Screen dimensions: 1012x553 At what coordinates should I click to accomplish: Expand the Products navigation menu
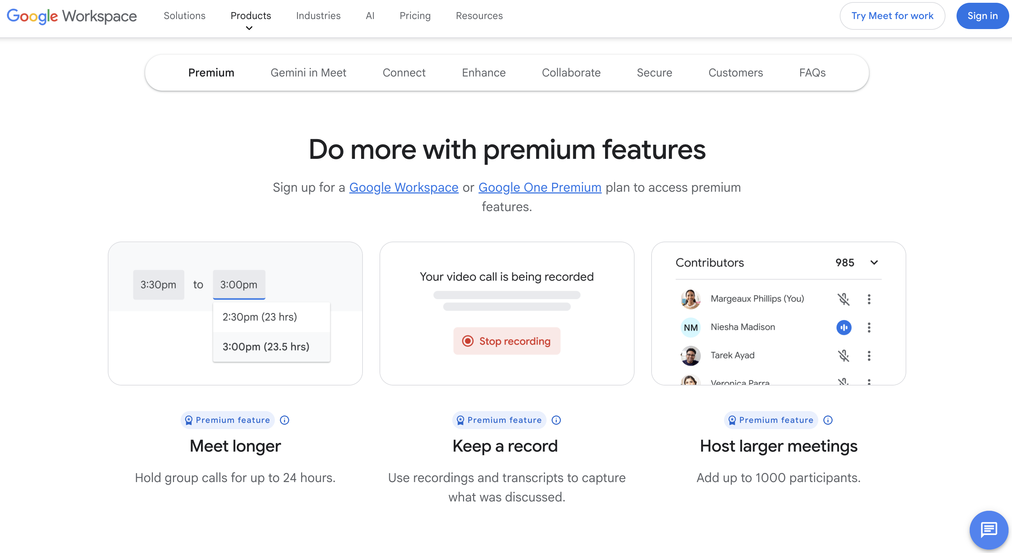point(251,16)
